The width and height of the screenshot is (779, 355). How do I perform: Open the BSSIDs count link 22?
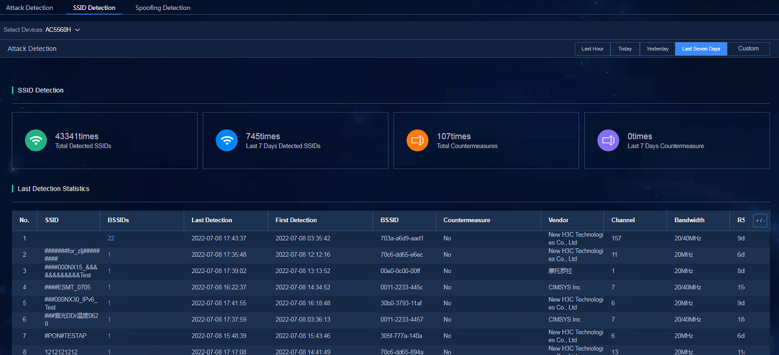111,238
